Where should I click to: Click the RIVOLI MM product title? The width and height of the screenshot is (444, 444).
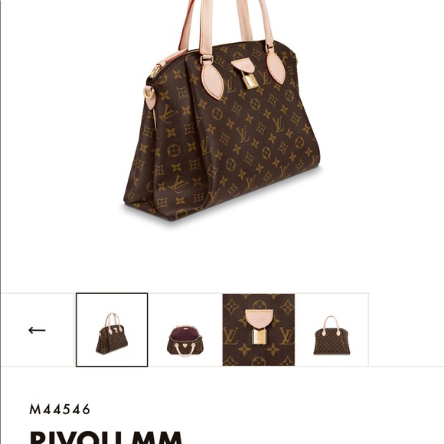[106, 437]
